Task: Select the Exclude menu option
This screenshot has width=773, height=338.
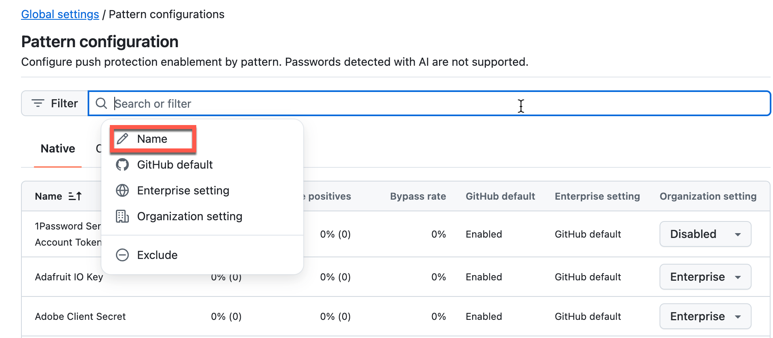Action: pyautogui.click(x=157, y=255)
